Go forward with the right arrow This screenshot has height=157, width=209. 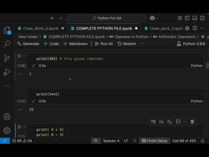tap(60, 18)
